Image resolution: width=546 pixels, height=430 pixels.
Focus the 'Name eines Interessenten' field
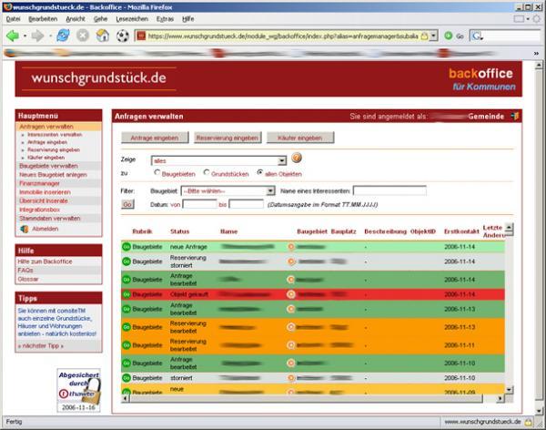point(389,190)
